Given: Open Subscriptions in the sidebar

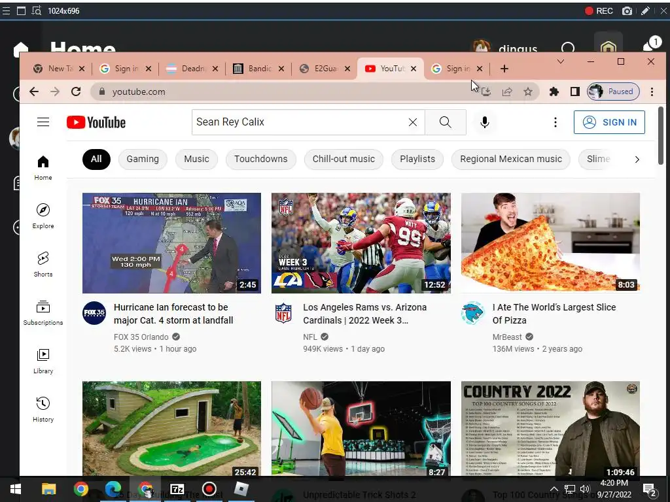Looking at the screenshot, I should 43,313.
